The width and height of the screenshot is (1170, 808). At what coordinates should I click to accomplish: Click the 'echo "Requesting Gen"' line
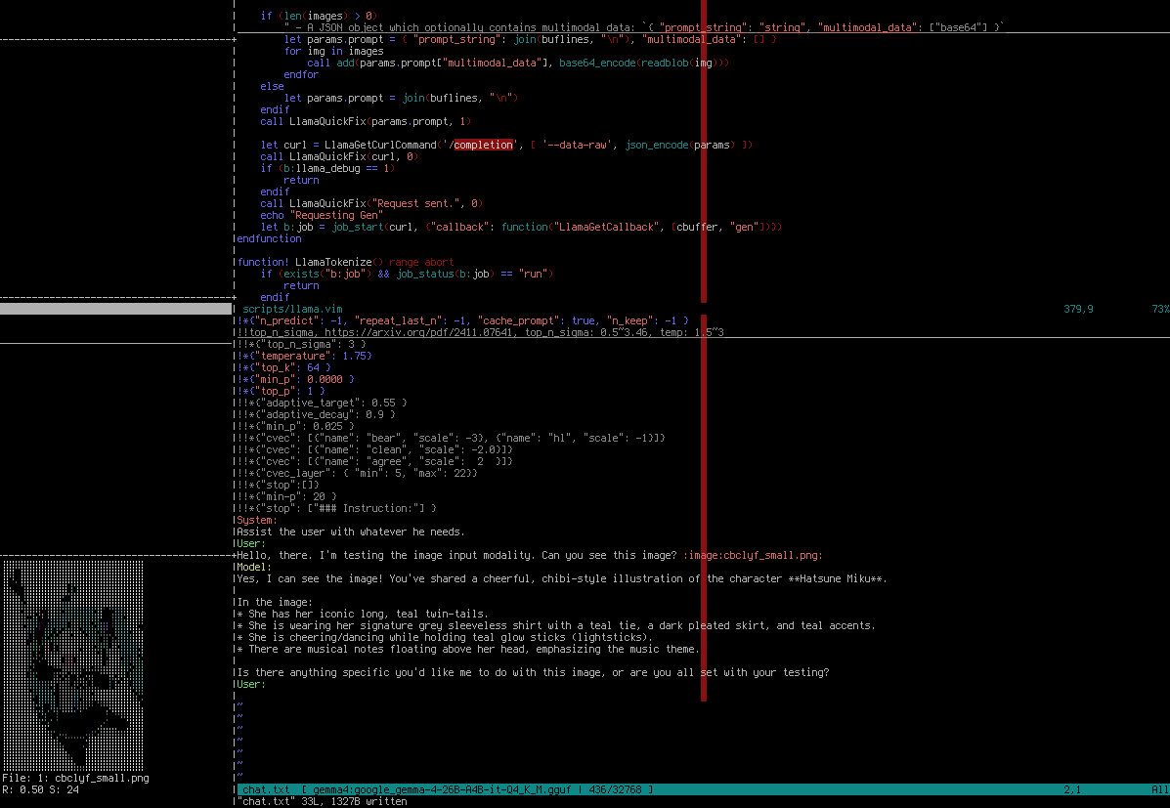click(x=322, y=215)
